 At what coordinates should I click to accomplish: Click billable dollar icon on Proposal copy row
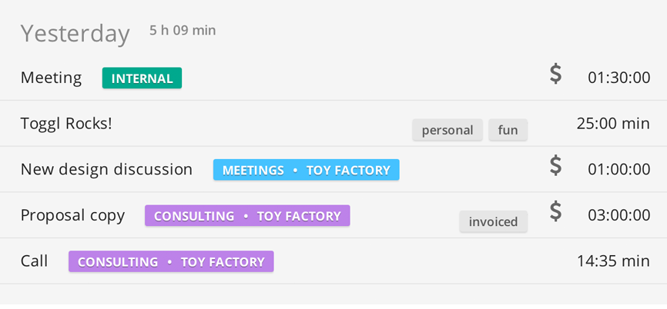(x=555, y=212)
